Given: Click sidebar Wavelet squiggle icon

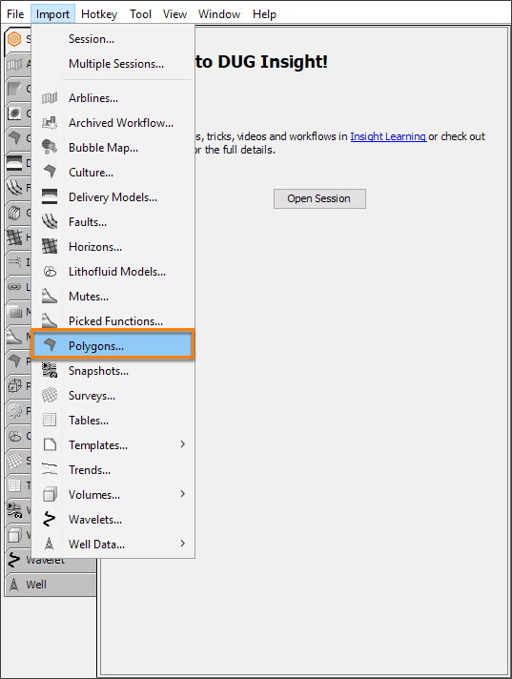Looking at the screenshot, I should [x=14, y=560].
